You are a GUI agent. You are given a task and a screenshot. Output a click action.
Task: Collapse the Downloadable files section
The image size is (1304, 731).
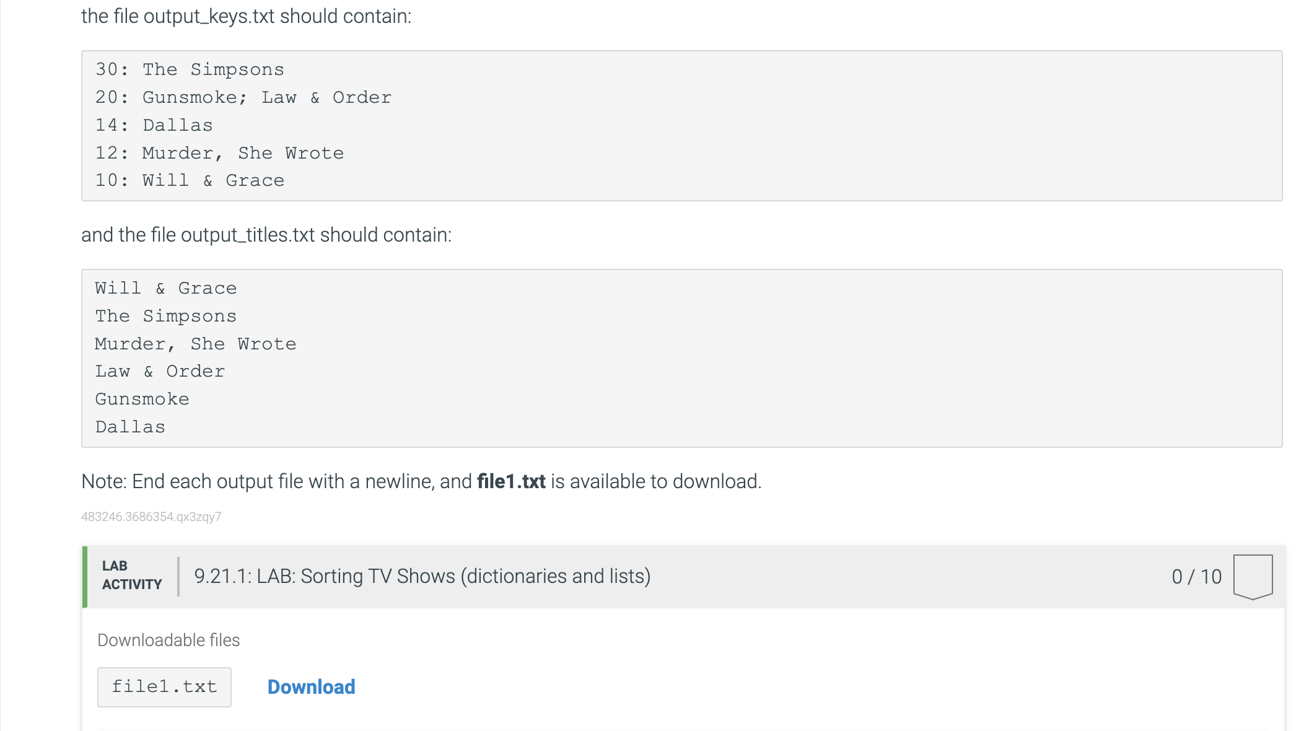[x=169, y=640]
